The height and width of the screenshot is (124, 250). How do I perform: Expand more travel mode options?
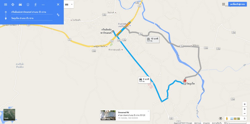coord(43,4)
